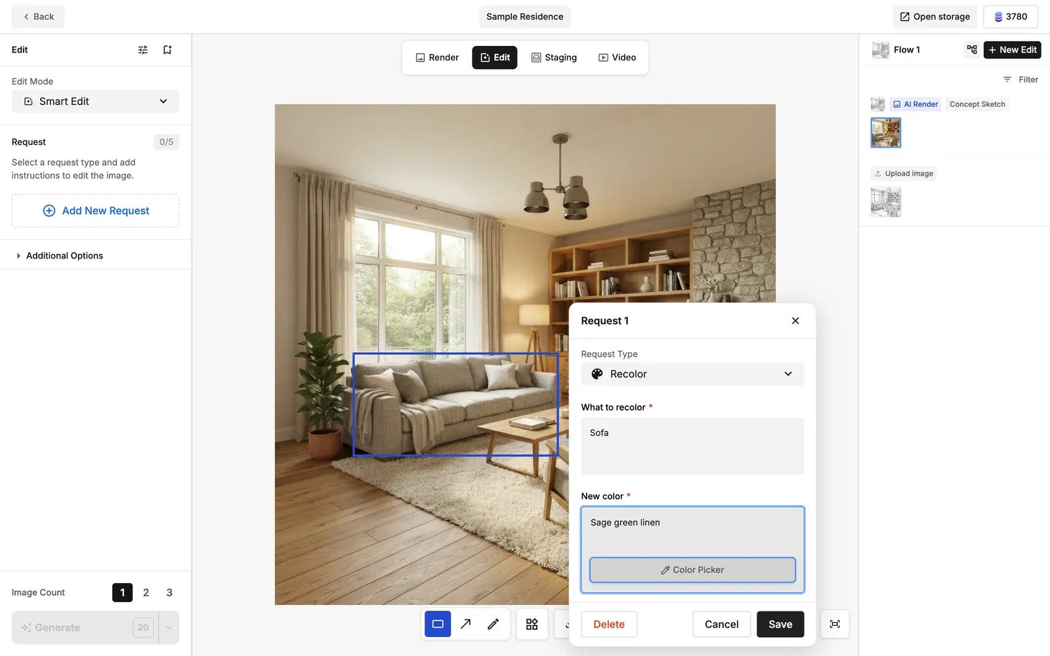Cancel the request dialog

[x=722, y=625]
